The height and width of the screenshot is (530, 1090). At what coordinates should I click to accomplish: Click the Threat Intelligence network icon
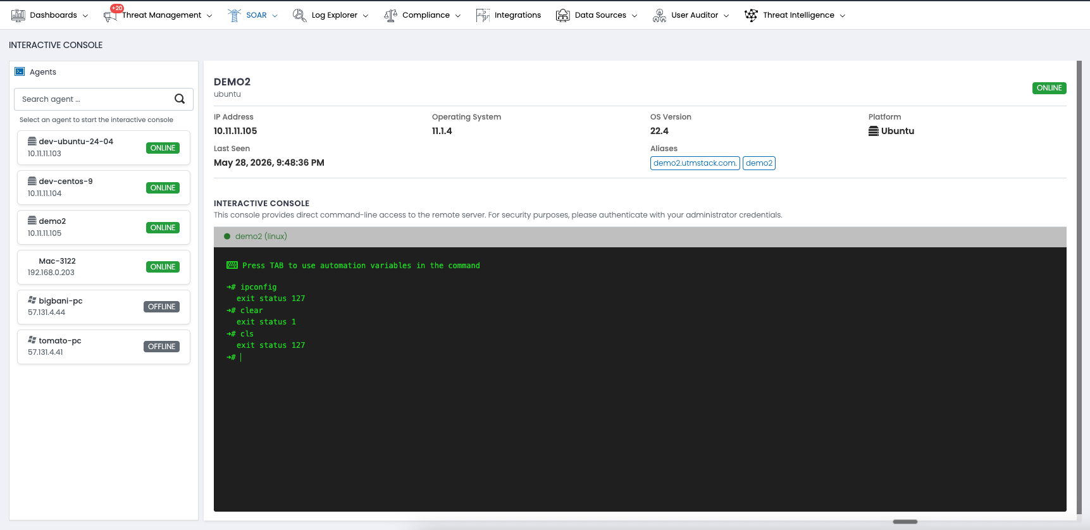click(x=751, y=15)
